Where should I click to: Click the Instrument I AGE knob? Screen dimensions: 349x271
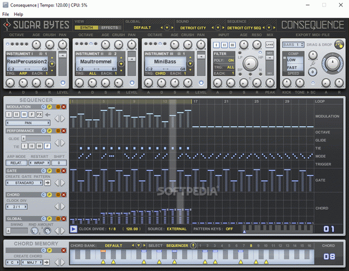[36, 45]
